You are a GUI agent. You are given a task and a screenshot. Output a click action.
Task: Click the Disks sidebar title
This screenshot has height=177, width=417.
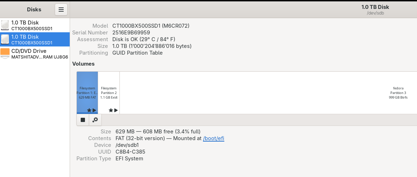point(34,10)
